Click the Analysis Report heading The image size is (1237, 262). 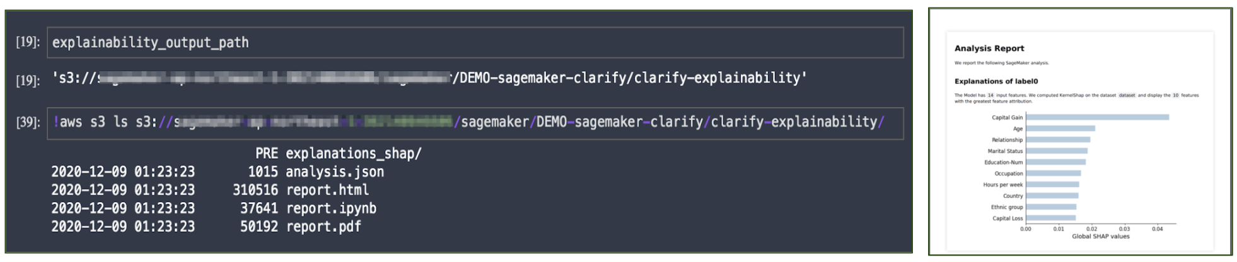click(x=989, y=48)
